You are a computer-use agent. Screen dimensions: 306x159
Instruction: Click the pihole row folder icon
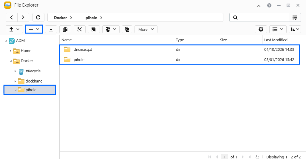click(x=67, y=59)
